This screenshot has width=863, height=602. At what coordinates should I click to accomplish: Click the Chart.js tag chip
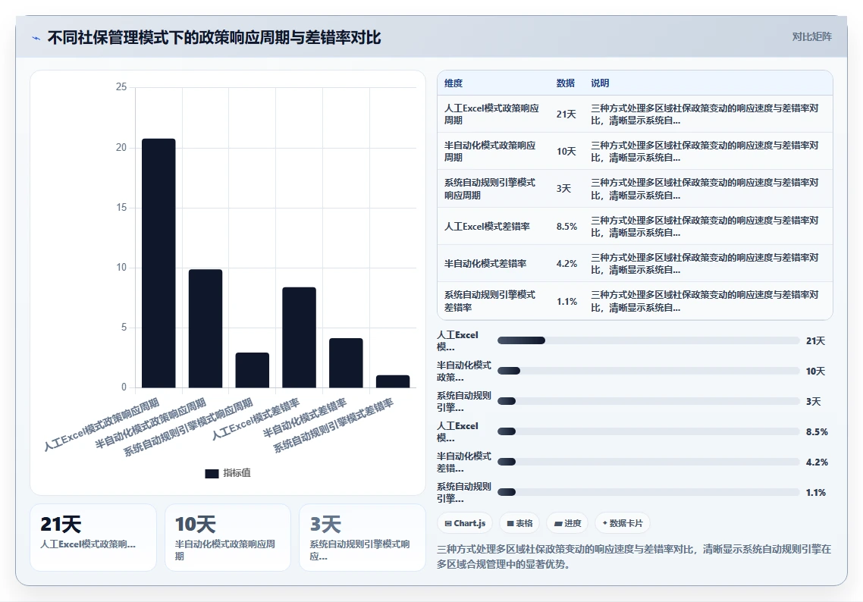tap(465, 523)
